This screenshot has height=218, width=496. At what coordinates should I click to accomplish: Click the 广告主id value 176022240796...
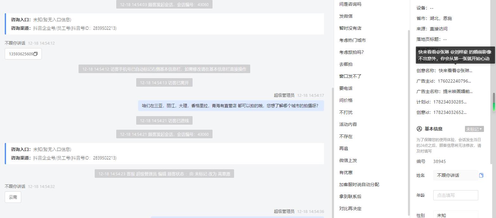pyautogui.click(x=455, y=81)
